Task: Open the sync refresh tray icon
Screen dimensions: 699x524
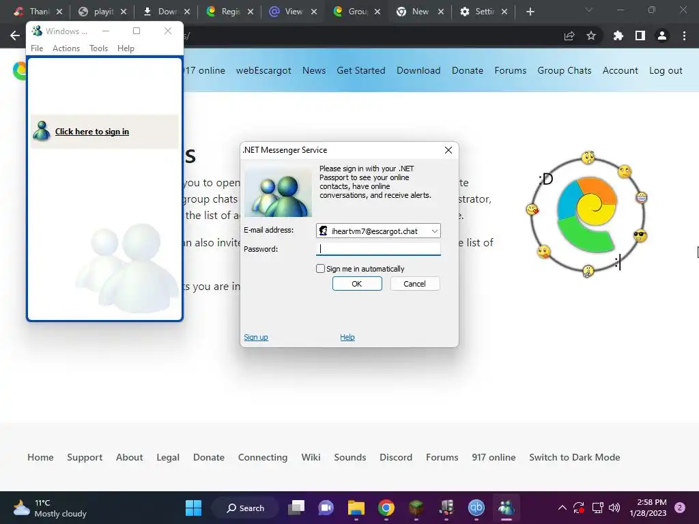Action: point(579,508)
